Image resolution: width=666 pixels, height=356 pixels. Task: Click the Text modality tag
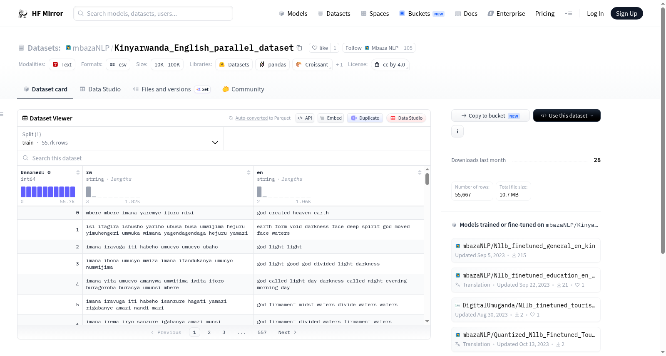(x=62, y=64)
